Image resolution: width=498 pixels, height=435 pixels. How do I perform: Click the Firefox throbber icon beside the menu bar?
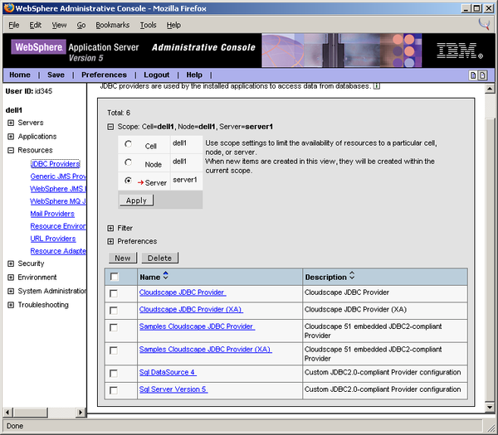(x=485, y=24)
